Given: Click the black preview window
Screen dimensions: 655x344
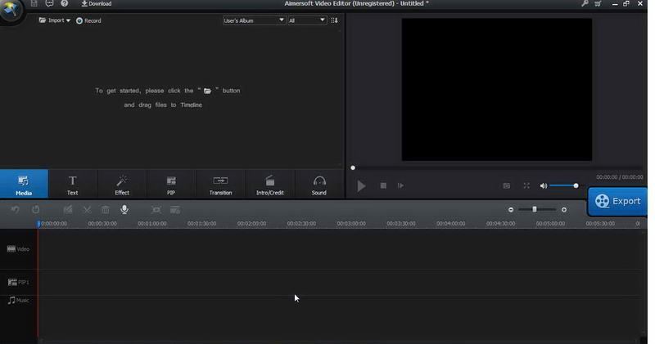Looking at the screenshot, I should 497,89.
